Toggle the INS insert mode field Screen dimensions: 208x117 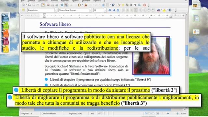(92, 113)
